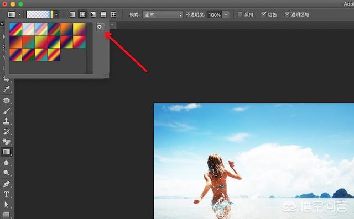Click the opacity percentage field
The height and width of the screenshot is (219, 354).
(214, 15)
